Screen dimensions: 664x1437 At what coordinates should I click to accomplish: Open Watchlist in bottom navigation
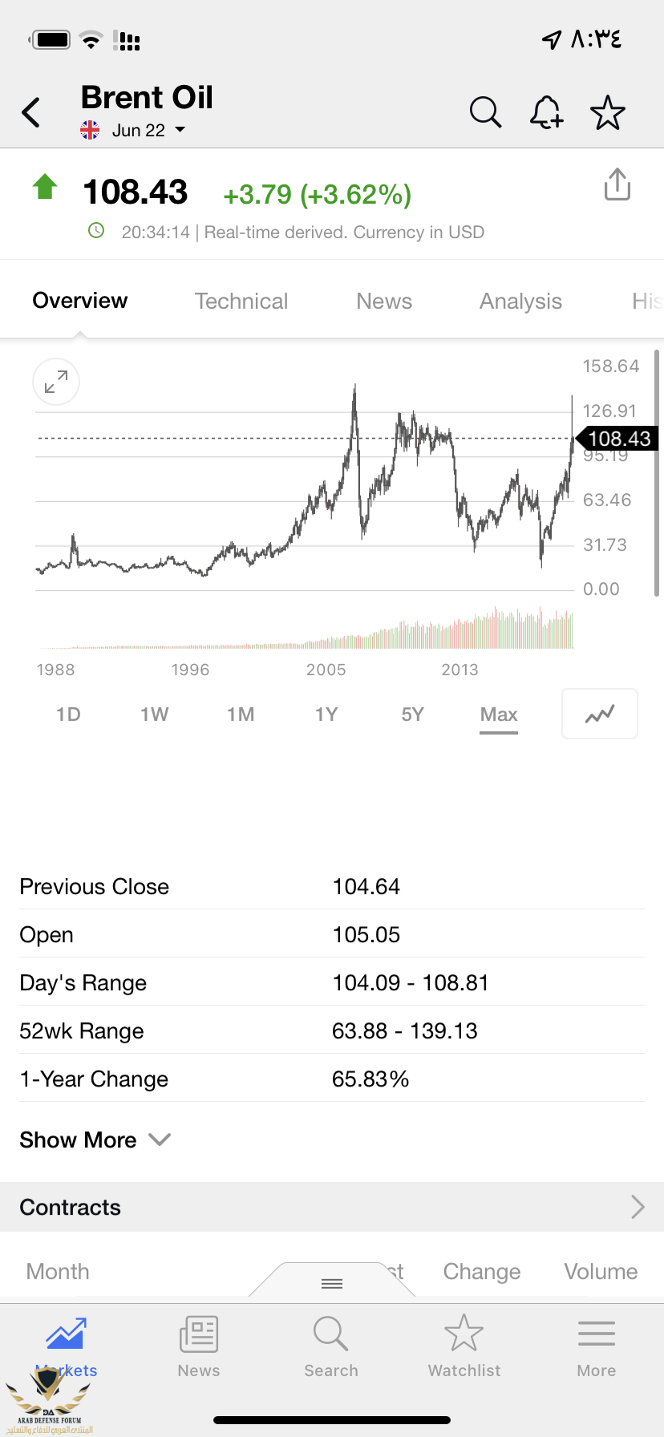click(464, 1347)
